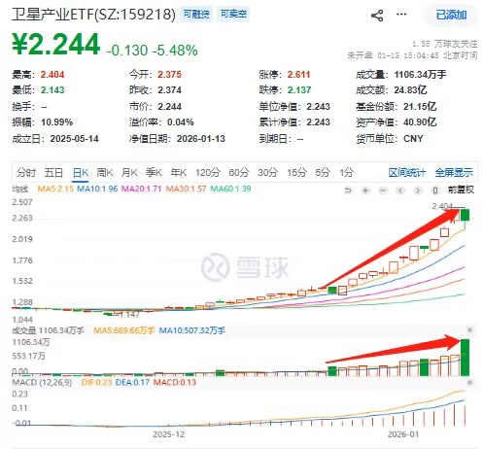This screenshot has height=449, width=483.
Task: Click the chart reset undo arrow icon
Action: 348,190
